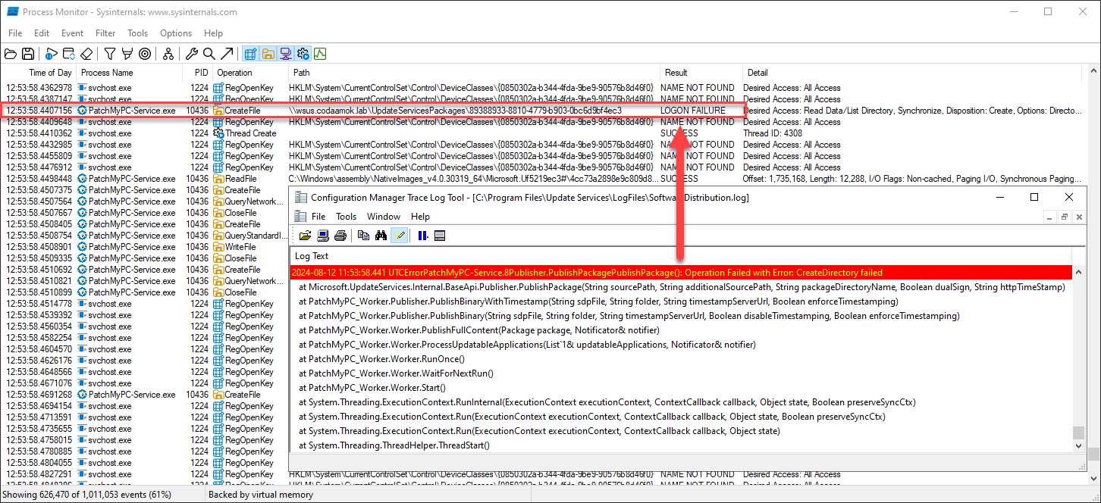
Task: Select ReadFile row for PatchMyPC-Service.exe
Action: click(x=542, y=179)
